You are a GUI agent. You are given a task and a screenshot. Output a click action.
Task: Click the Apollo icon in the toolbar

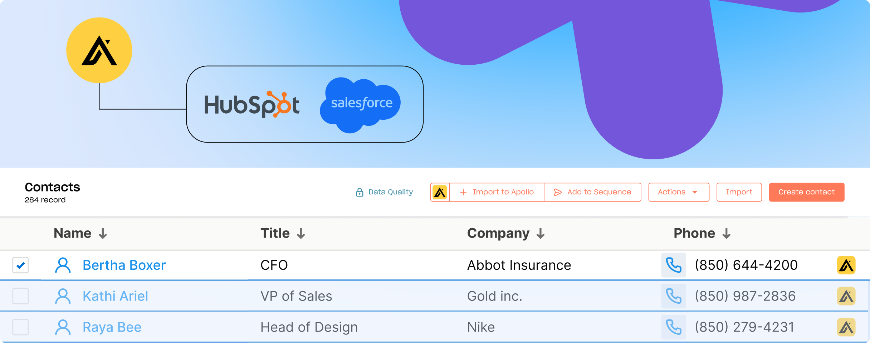440,192
